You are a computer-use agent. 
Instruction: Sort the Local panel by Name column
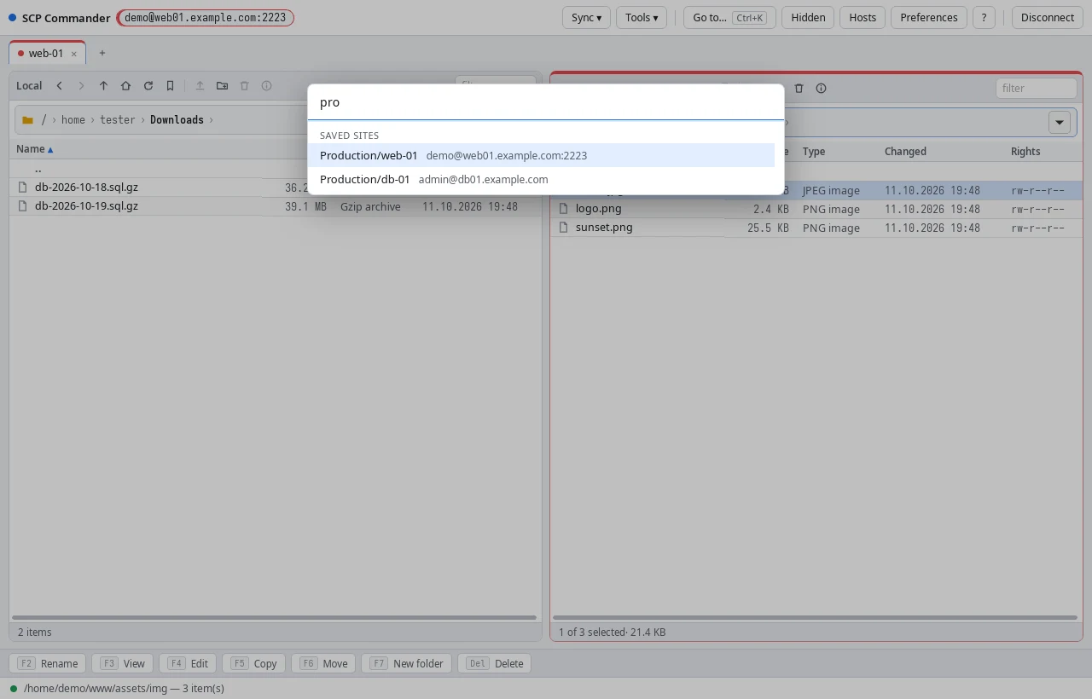35,149
